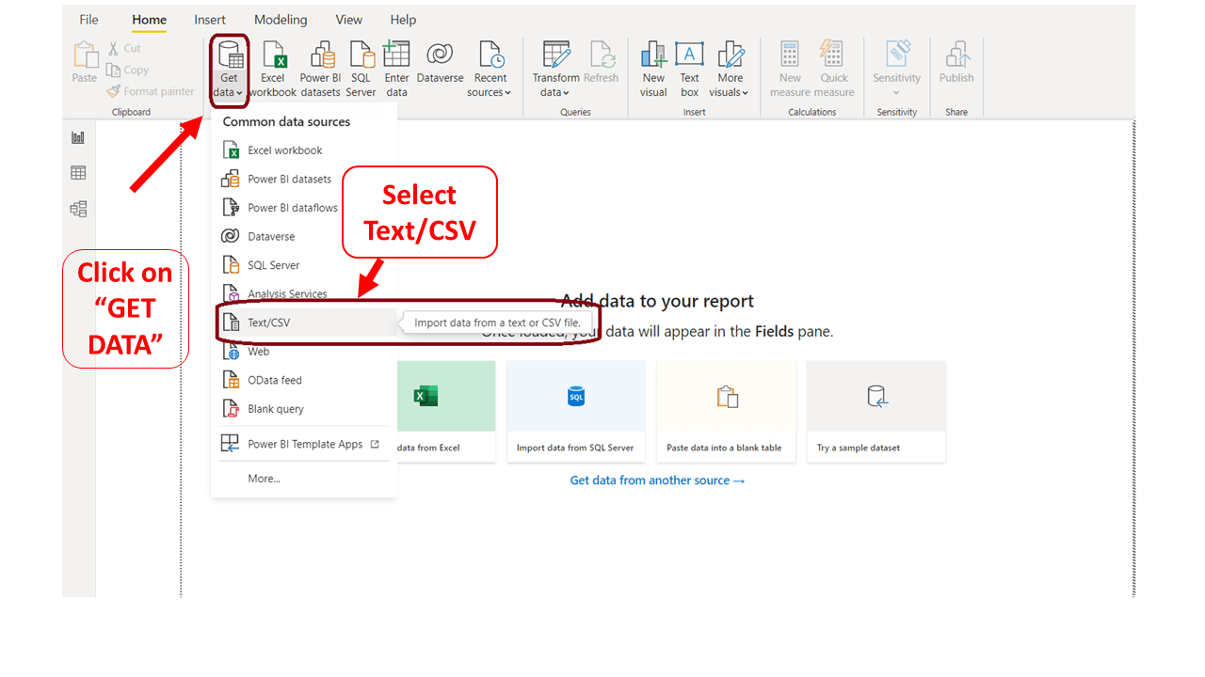Insert a Text box from the ribbon

coord(689,66)
